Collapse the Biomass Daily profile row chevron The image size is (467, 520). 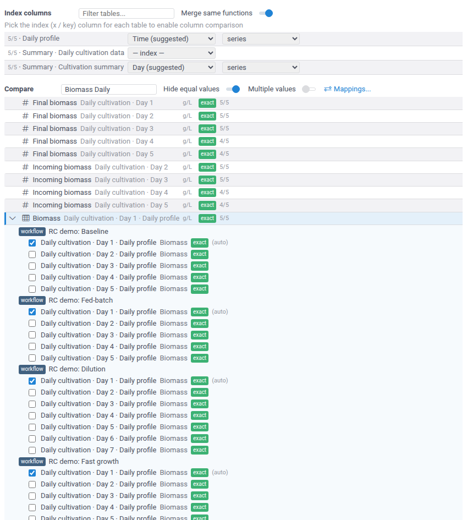click(13, 218)
